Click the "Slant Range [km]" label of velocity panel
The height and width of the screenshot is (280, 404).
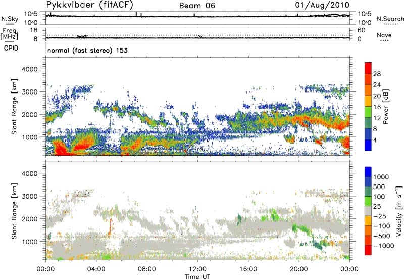(x=14, y=211)
